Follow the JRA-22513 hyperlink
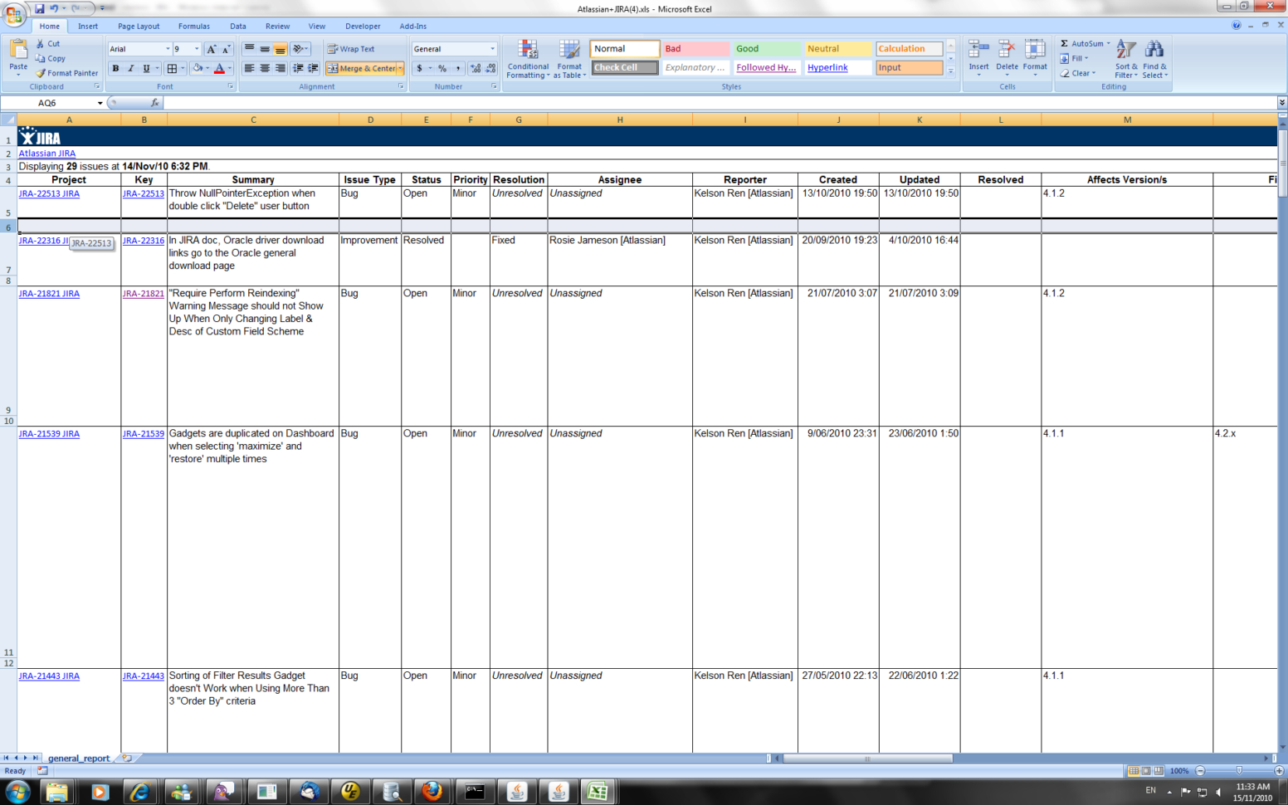1288x805 pixels. (143, 193)
